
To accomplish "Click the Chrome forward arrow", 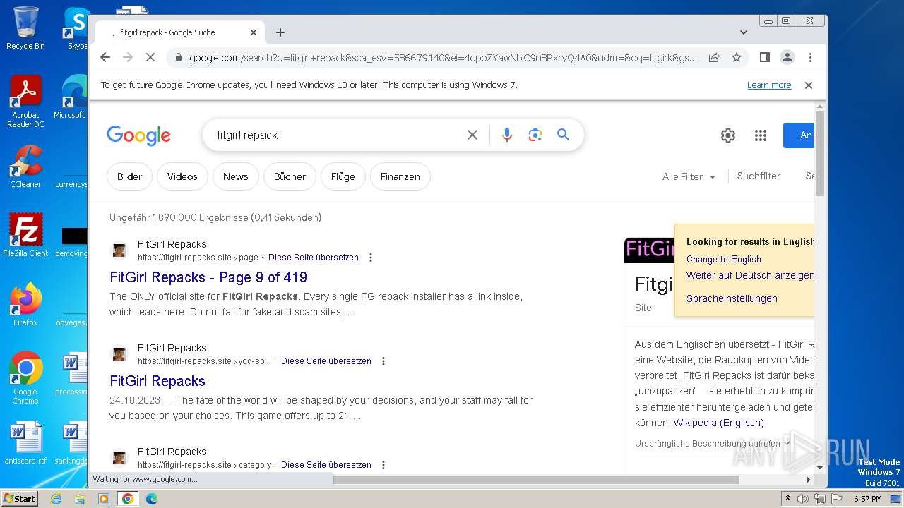I will [128, 57].
